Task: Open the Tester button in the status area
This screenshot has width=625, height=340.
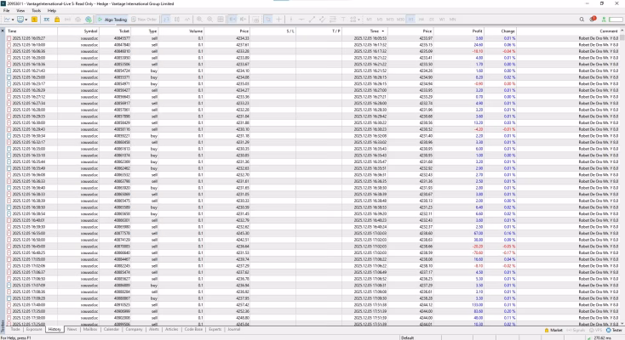Action: pos(614,330)
